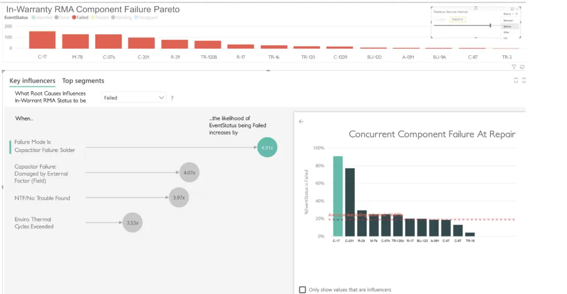The image size is (567, 294).
Task: Click the back arrow above the failure chart
Action: coord(301,122)
